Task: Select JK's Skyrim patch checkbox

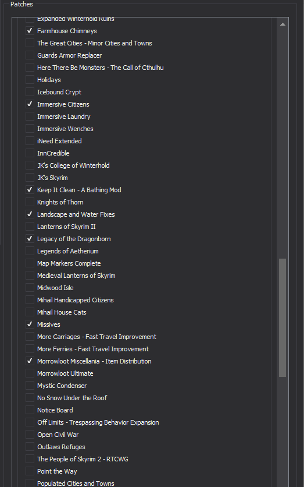Action: pyautogui.click(x=30, y=178)
